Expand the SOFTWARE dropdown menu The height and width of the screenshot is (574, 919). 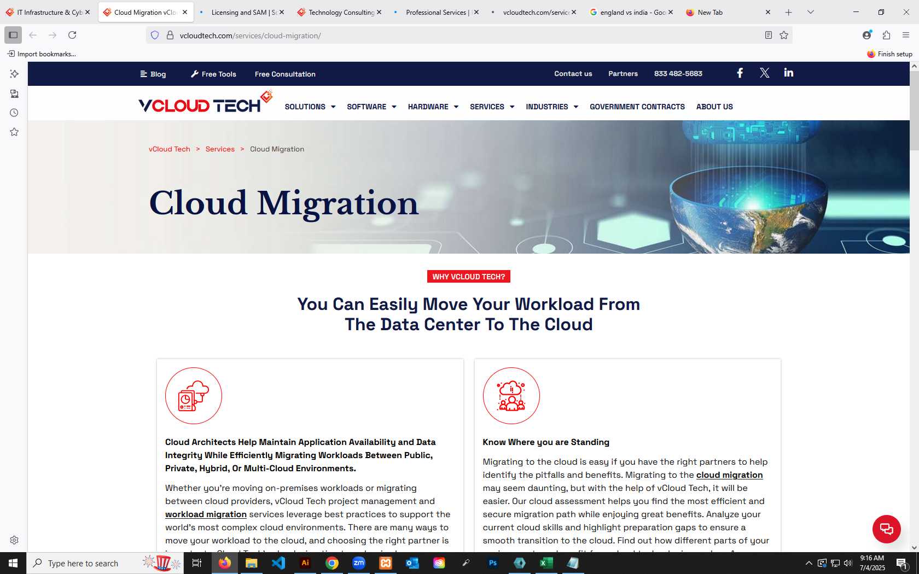371,107
